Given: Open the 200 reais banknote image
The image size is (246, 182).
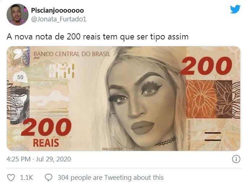Looking at the screenshot, I should (x=123, y=98).
